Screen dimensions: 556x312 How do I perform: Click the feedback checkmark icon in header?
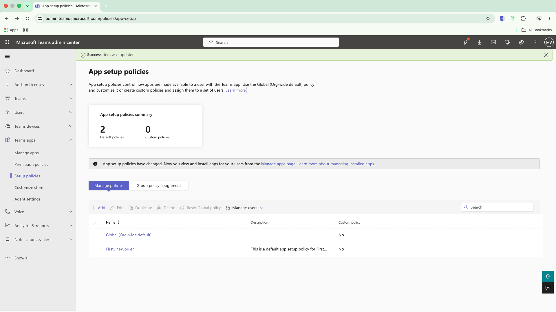tap(507, 42)
